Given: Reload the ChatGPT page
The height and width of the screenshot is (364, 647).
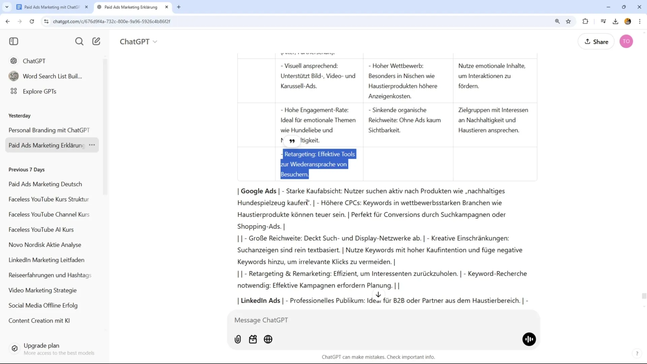Looking at the screenshot, I should coord(32,21).
